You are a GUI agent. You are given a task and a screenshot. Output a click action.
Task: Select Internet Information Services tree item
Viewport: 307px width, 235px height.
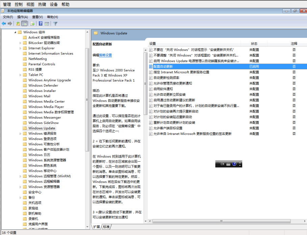51,53
